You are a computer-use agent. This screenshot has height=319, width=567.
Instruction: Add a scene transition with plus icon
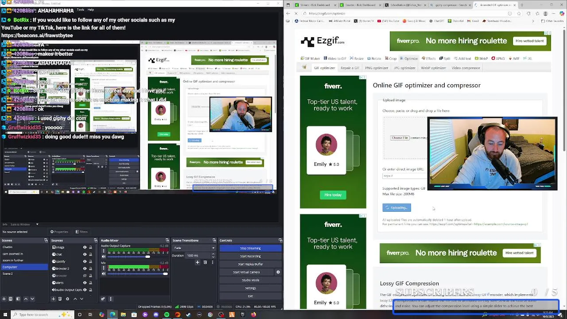[x=198, y=262]
